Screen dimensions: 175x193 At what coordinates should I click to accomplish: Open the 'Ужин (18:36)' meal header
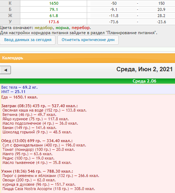[x=37, y=171]
